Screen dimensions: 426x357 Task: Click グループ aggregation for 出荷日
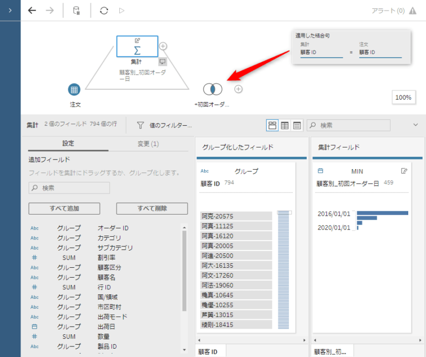(69, 327)
